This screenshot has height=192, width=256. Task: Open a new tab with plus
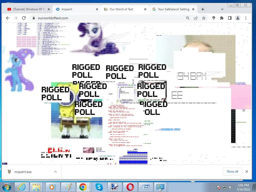[203, 9]
